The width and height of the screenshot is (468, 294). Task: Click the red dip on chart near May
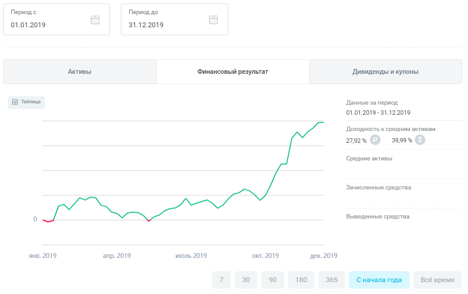[x=149, y=221]
